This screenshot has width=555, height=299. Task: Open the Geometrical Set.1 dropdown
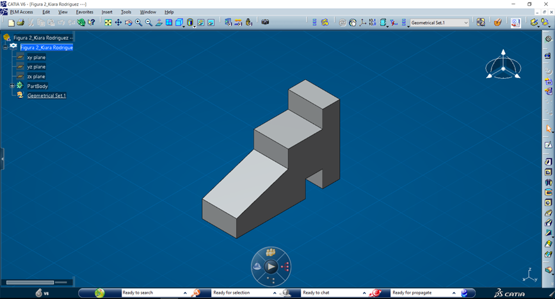coord(465,22)
